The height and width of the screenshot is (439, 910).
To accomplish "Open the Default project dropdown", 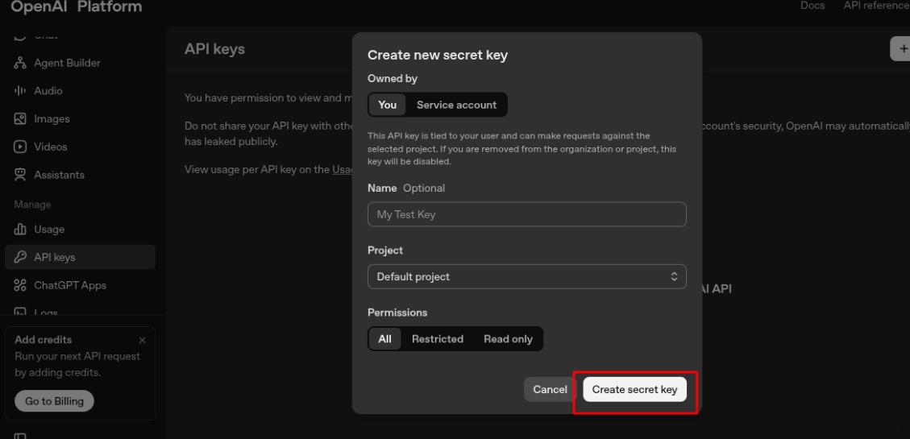I will click(x=526, y=276).
